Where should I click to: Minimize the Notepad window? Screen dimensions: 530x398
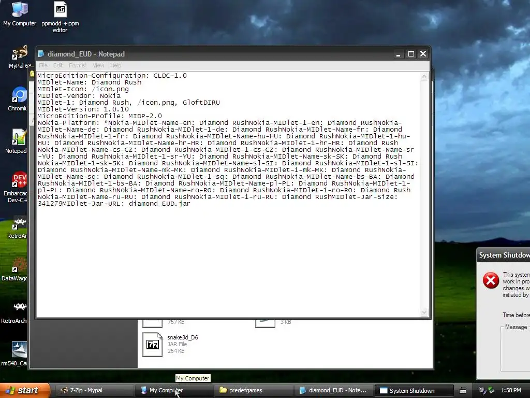(x=399, y=54)
